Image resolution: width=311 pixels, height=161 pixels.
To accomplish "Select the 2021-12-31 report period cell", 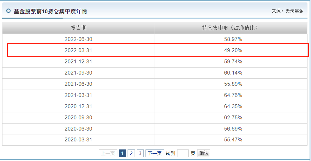I will [x=78, y=62].
